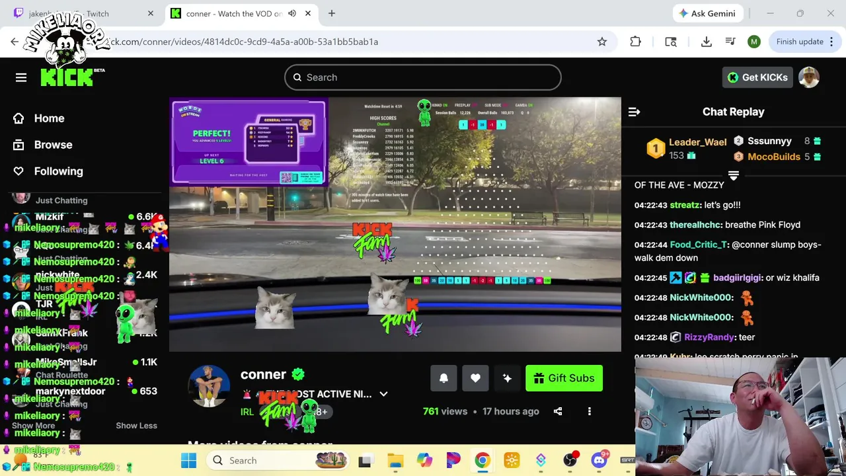The height and width of the screenshot is (476, 846).
Task: Open Task View from taskbar
Action: click(x=365, y=460)
